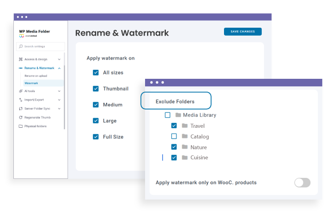
Task: Click the Regenerate Thumb refresh icon
Action: (21, 117)
